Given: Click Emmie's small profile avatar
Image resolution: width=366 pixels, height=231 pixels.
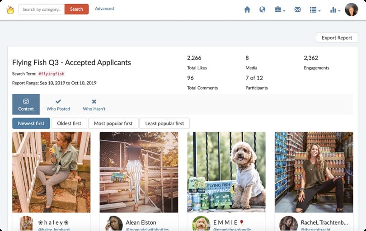Looking at the screenshot, I should tap(201, 223).
